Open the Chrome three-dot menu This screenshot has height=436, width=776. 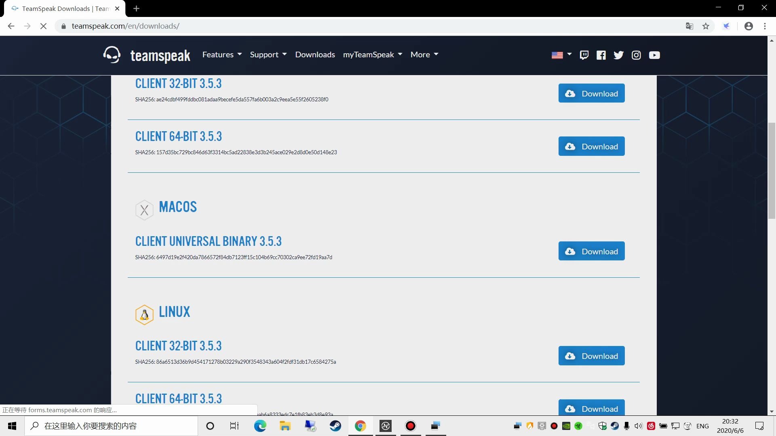765,26
